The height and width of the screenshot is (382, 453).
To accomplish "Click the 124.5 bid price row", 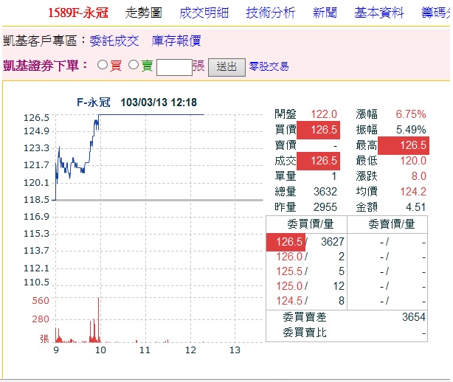I will click(x=289, y=300).
